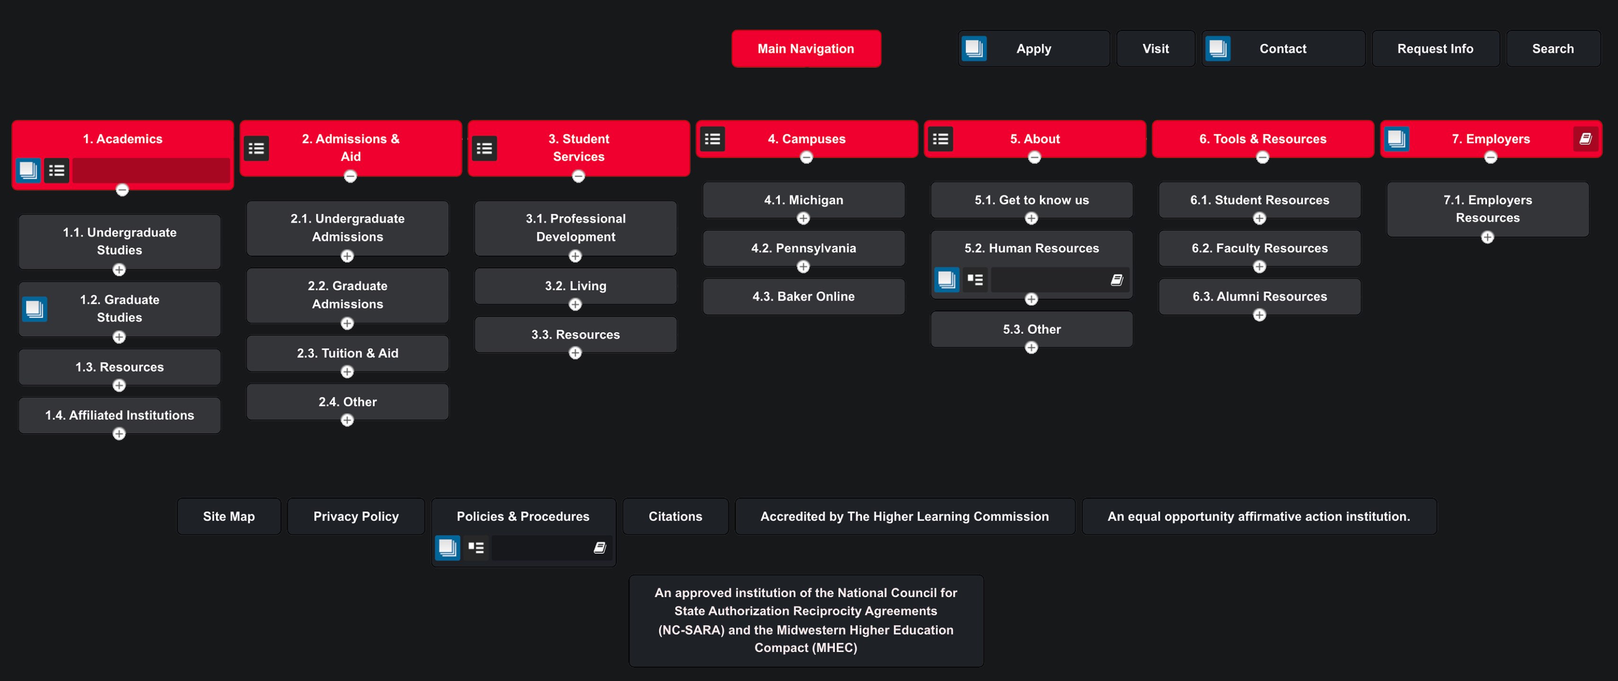The width and height of the screenshot is (1618, 681).
Task: Collapse the 2. Admissions & Aid branch
Action: click(x=350, y=176)
